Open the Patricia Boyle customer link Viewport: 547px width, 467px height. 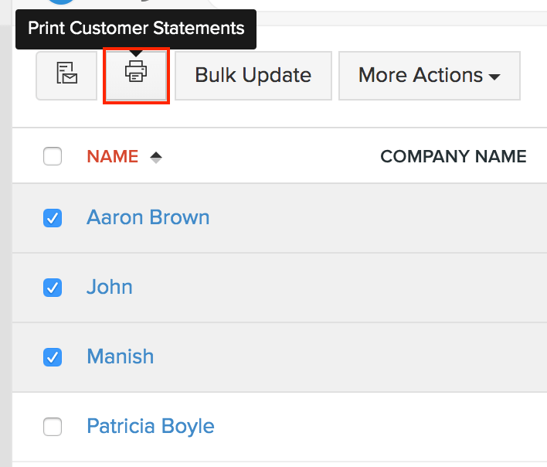click(151, 426)
